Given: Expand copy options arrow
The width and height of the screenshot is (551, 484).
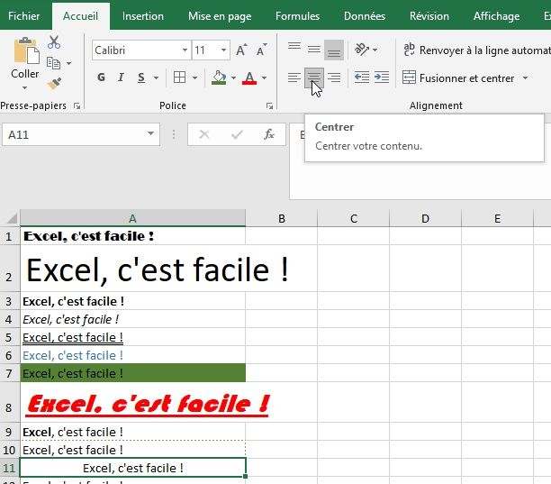Looking at the screenshot, I should click(68, 64).
